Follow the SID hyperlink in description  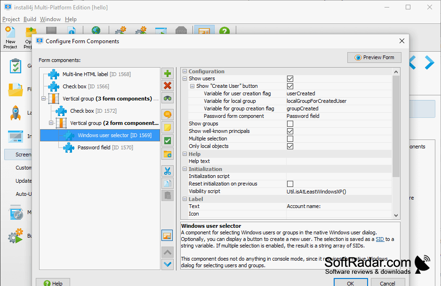[x=380, y=239]
